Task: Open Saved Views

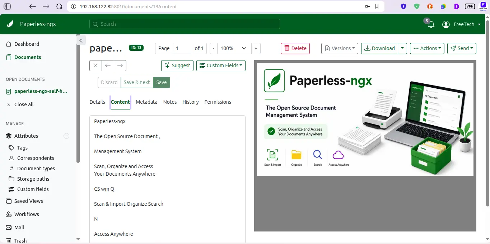Action: [x=28, y=201]
